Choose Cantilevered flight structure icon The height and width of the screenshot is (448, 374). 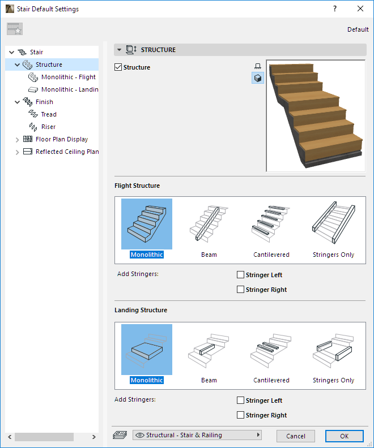[271, 224]
